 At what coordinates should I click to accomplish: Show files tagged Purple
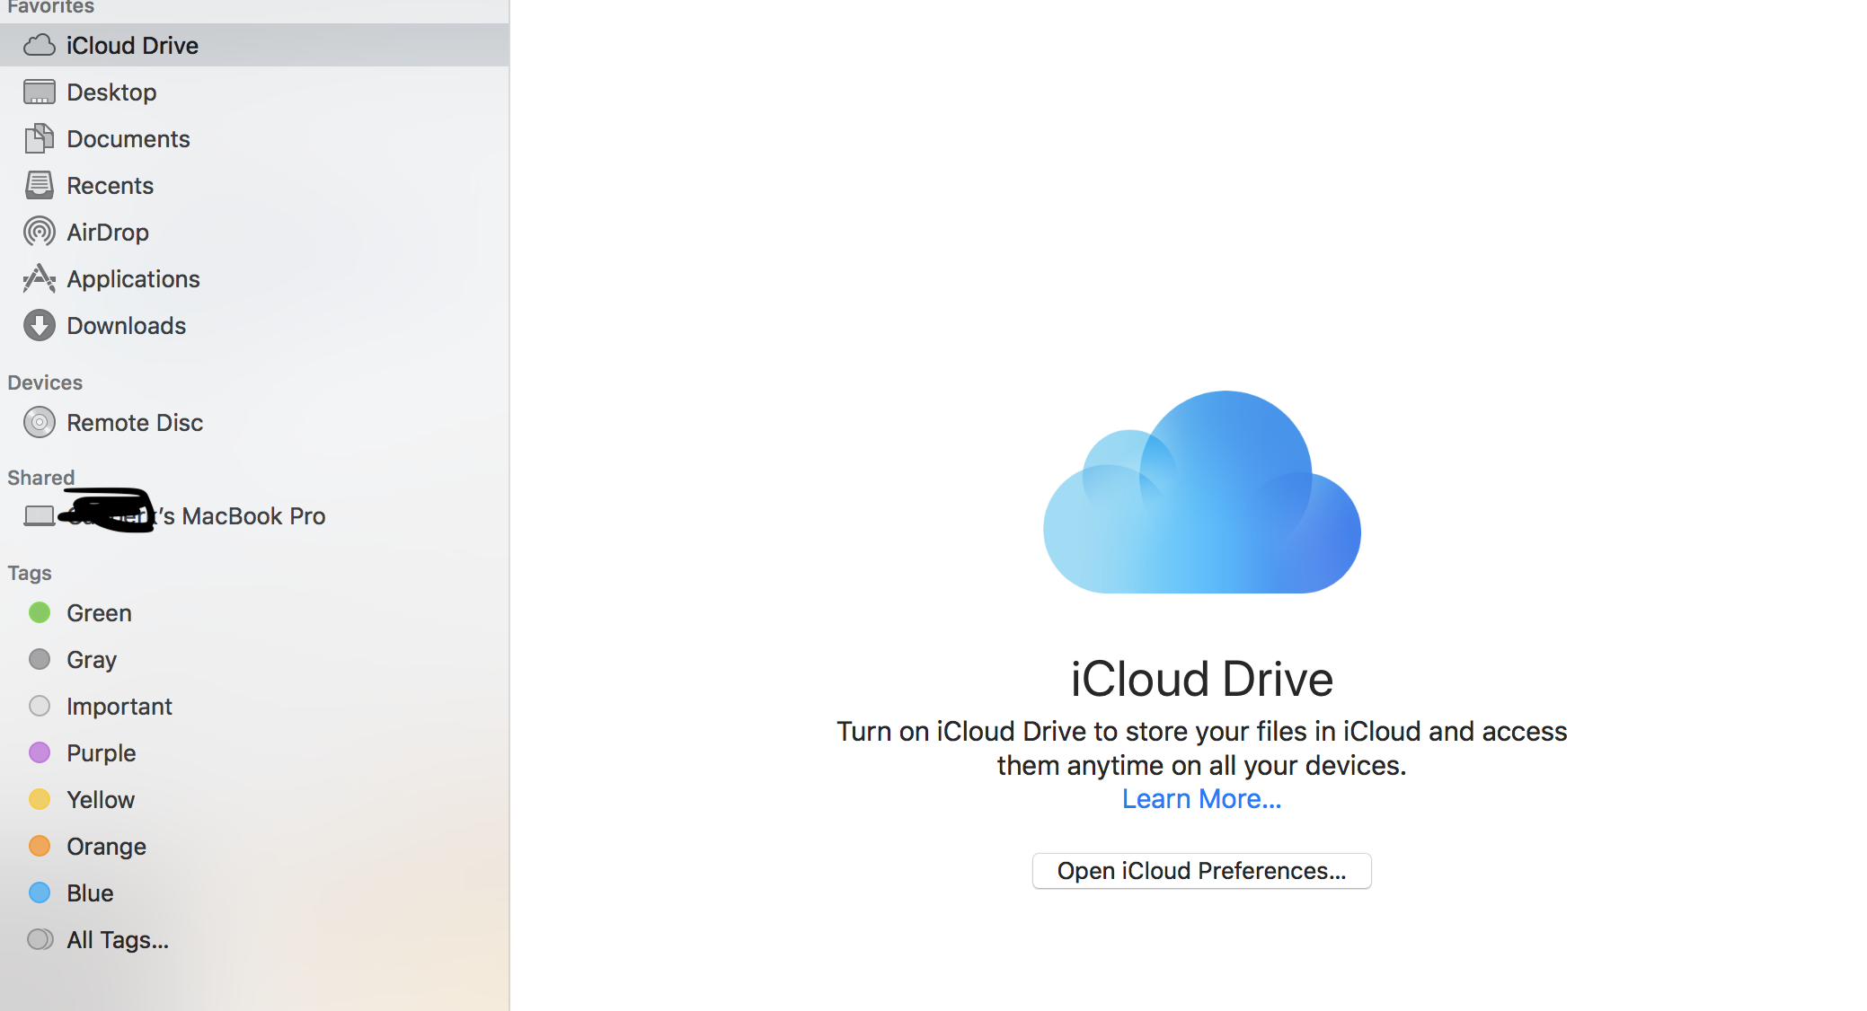(101, 753)
